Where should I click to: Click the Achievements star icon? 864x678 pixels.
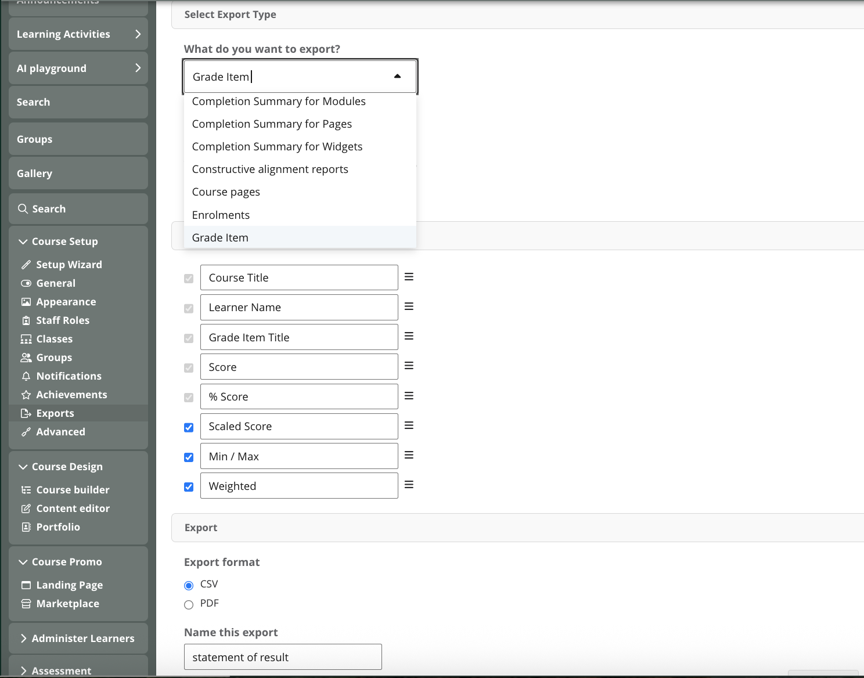26,395
